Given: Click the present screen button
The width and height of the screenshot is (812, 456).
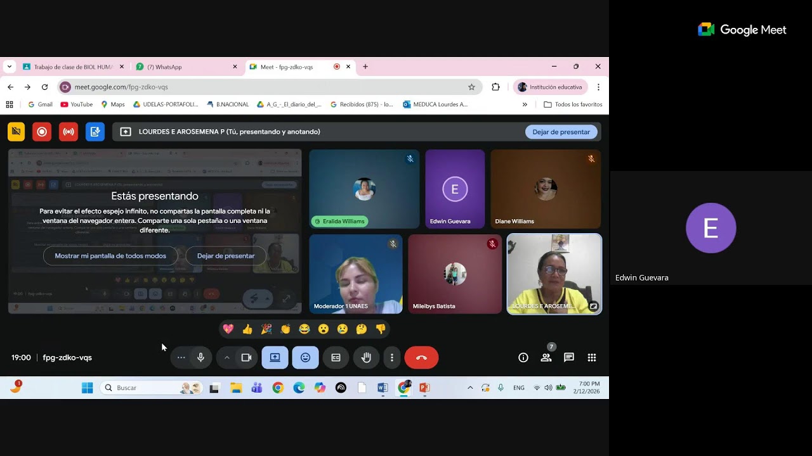Looking at the screenshot, I should [x=275, y=357].
